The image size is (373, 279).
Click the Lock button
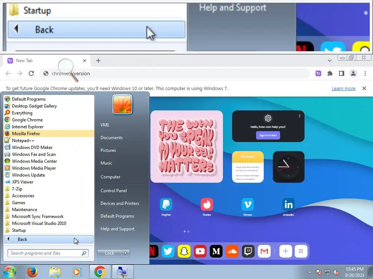109,253
